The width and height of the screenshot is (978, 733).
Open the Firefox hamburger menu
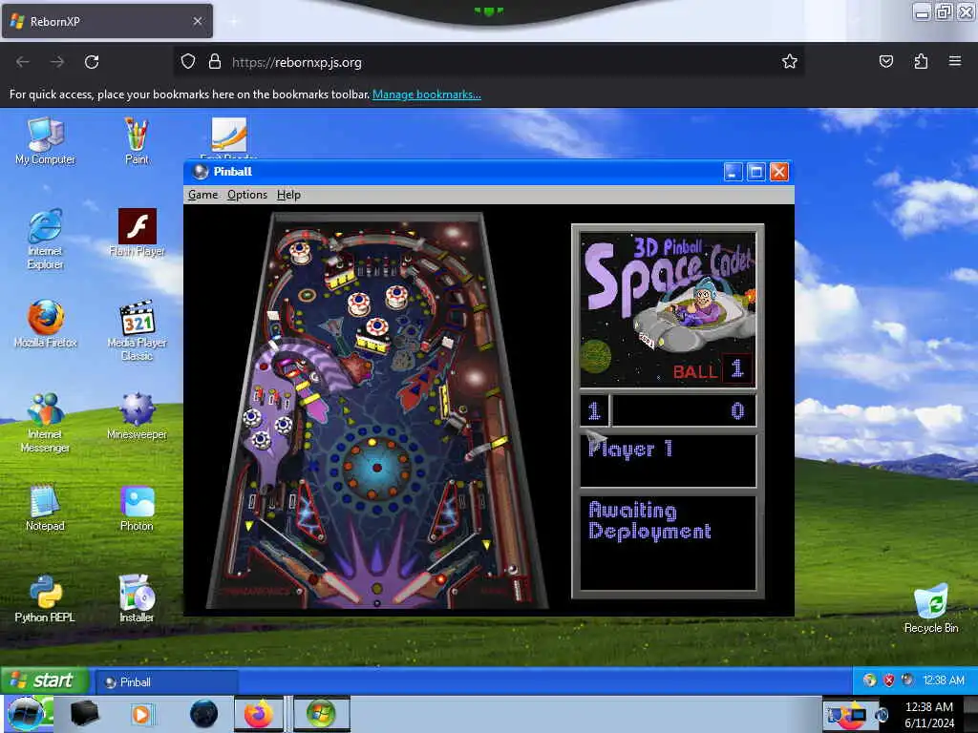(x=954, y=61)
